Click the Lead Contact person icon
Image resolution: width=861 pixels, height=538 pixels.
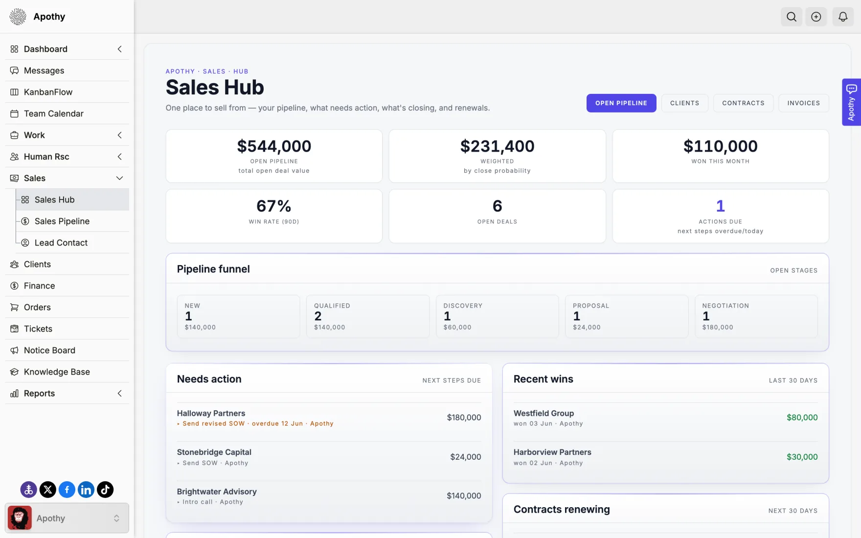tap(25, 243)
